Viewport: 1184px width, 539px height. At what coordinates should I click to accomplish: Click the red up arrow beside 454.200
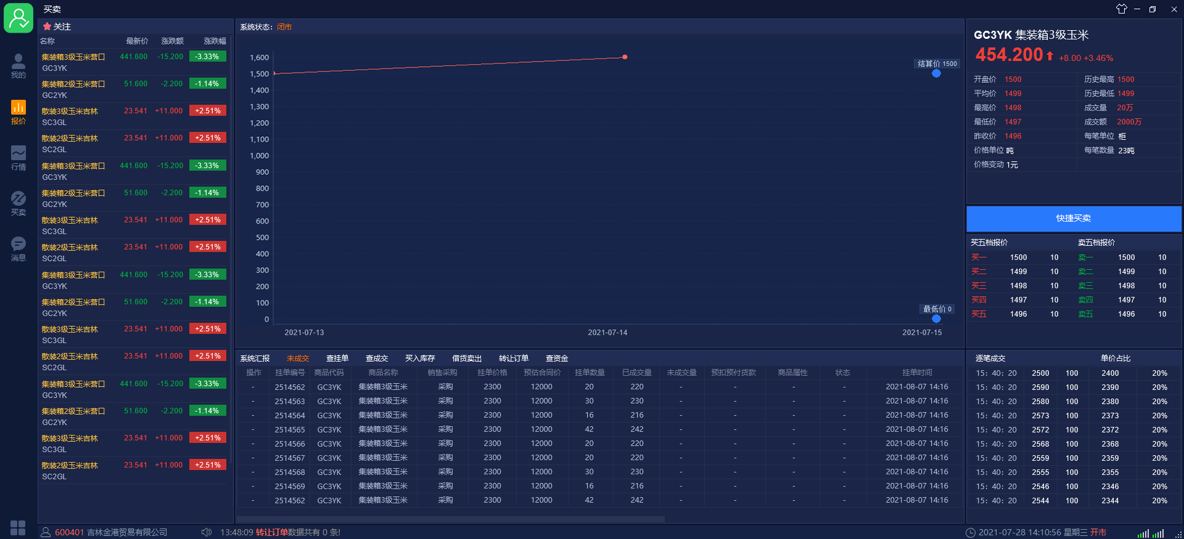[x=1050, y=55]
